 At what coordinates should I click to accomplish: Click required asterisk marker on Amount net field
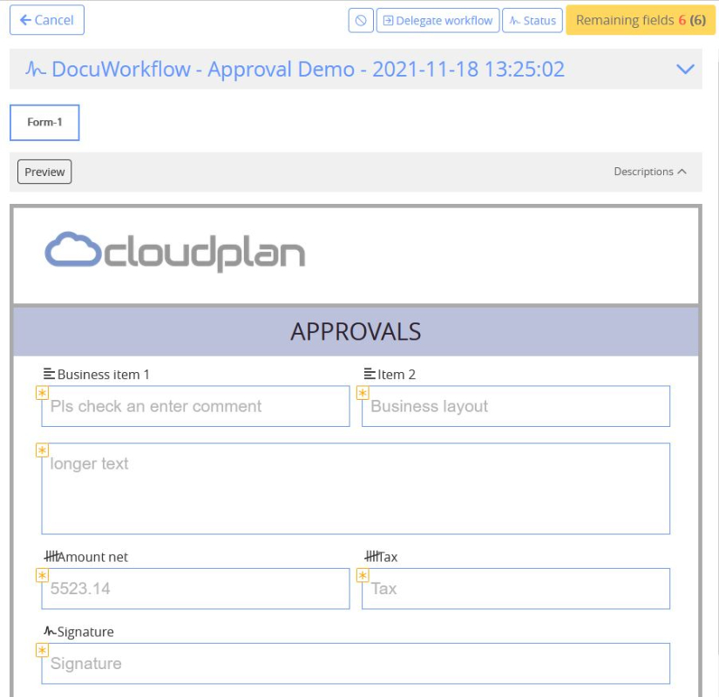[x=42, y=576]
